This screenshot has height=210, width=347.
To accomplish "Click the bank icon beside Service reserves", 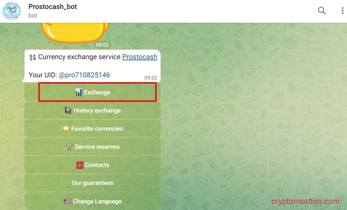I will [x=69, y=147].
